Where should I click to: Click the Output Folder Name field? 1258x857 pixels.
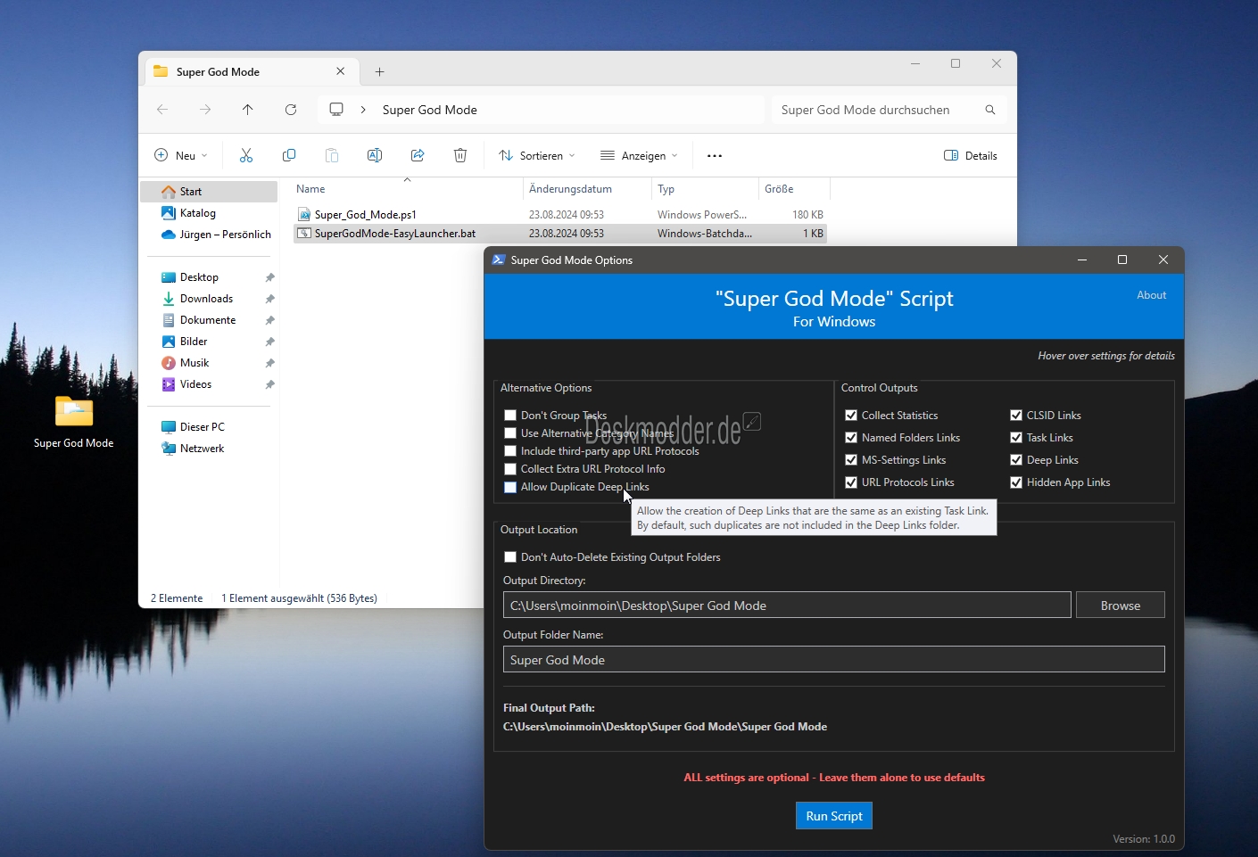pyautogui.click(x=834, y=660)
